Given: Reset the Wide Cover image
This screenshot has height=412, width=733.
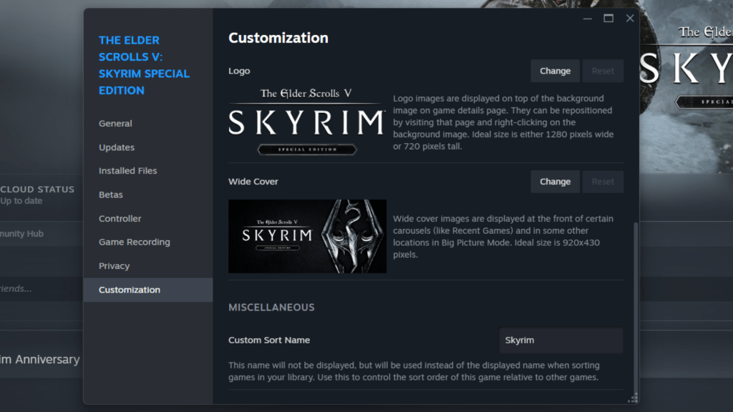Looking at the screenshot, I should coord(603,181).
